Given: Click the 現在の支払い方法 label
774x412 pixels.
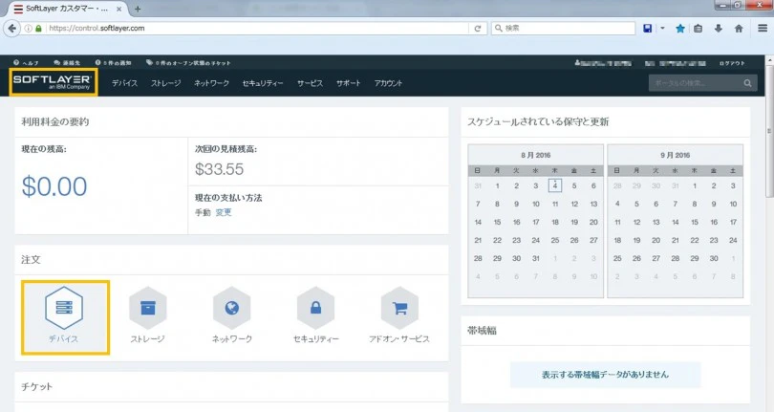Looking at the screenshot, I should coord(228,198).
